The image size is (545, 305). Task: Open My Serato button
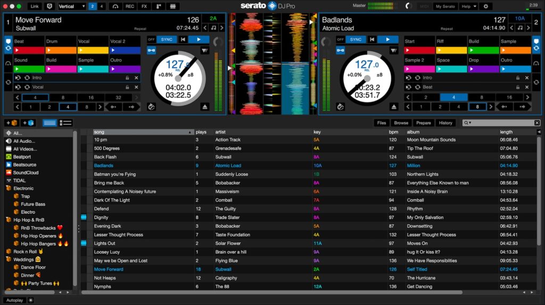445,6
